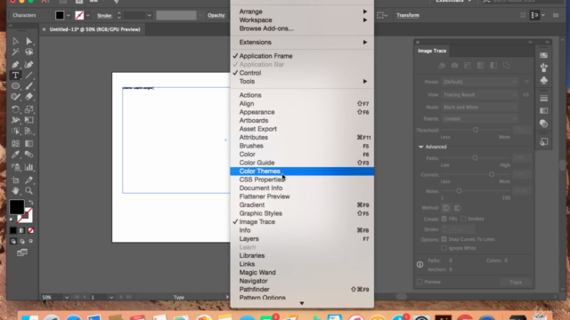
Task: Choose Pathfinder from Window menu
Action: pos(302,290)
